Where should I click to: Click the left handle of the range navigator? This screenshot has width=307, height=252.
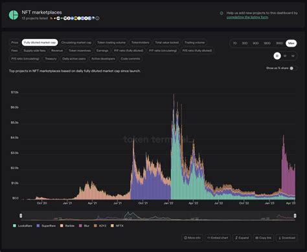click(21, 216)
